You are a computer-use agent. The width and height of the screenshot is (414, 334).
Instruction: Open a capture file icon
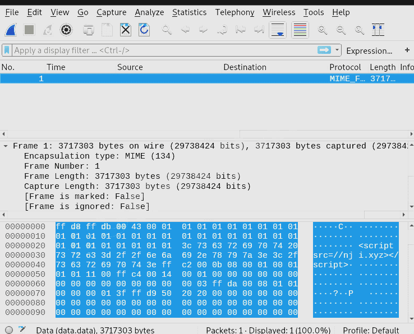(89, 30)
